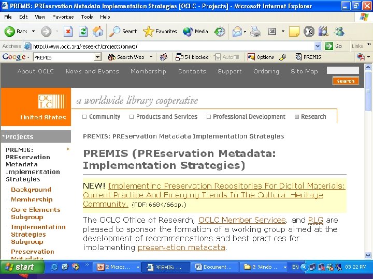Image resolution: width=373 pixels, height=279 pixels.
Task: Open the File menu
Action: [x=8, y=17]
